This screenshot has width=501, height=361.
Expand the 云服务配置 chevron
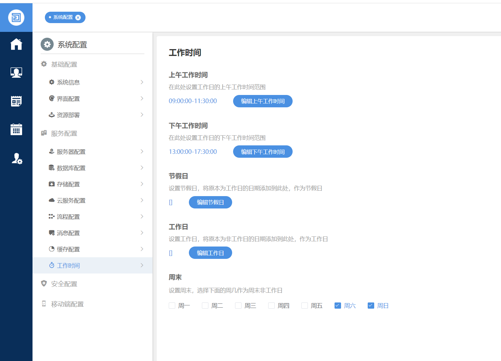(142, 200)
